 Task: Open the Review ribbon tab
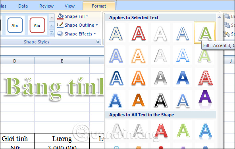tap(46, 6)
